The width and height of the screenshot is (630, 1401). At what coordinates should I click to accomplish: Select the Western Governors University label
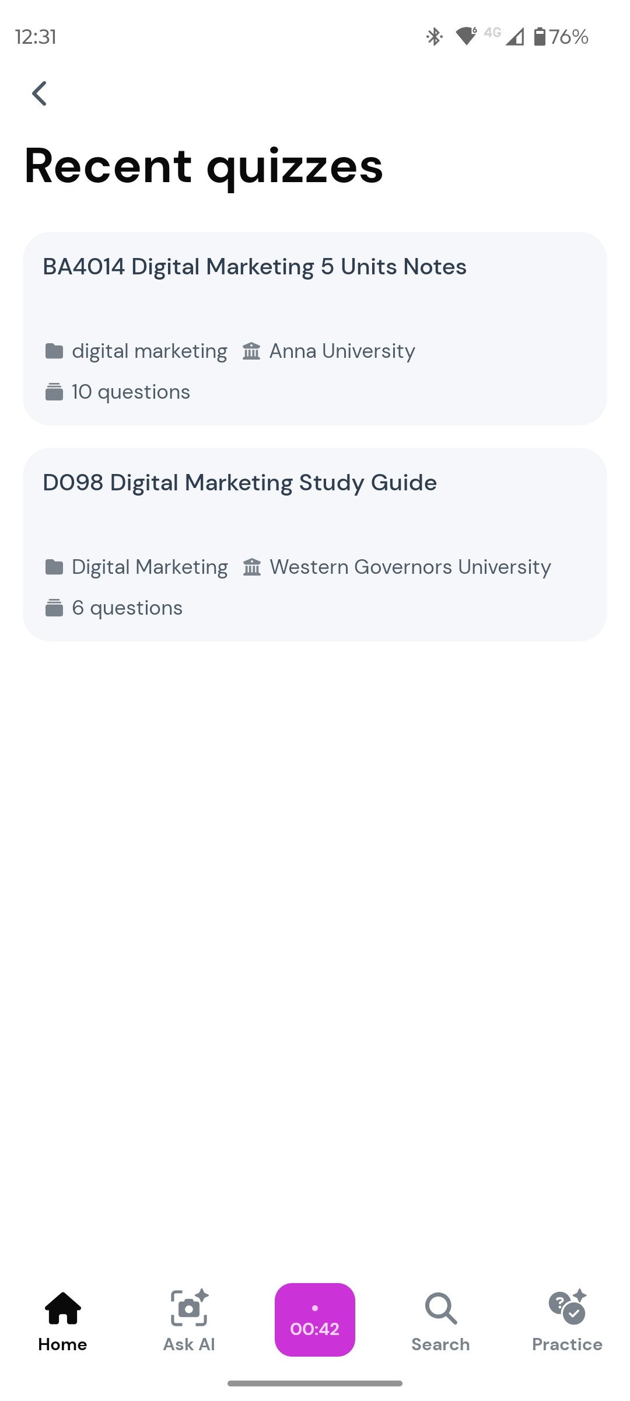[410, 567]
